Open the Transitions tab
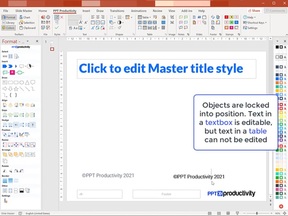The height and width of the screenshot is (216, 288). coord(117,11)
